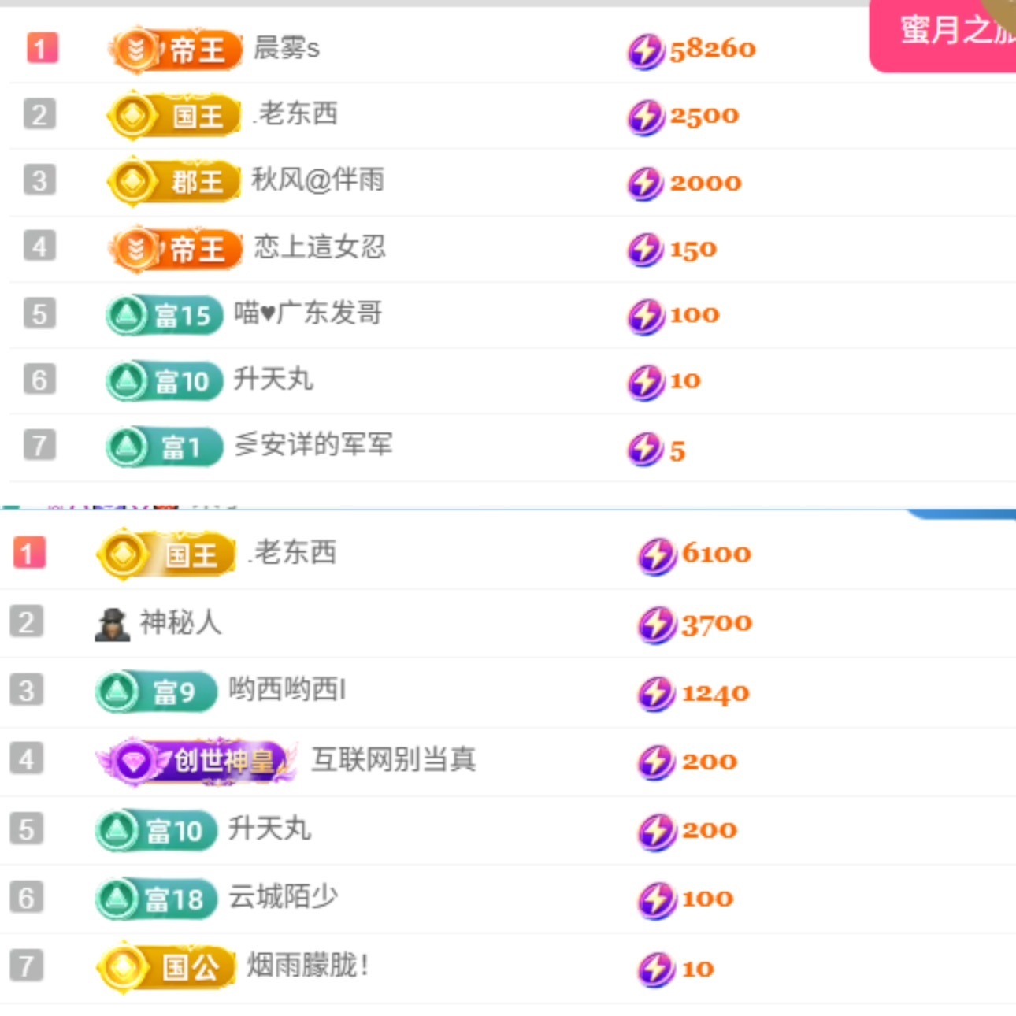The width and height of the screenshot is (1016, 1016).
Task: Click the 国公 badge beside 烟雨朦胧!
Action: point(166,966)
